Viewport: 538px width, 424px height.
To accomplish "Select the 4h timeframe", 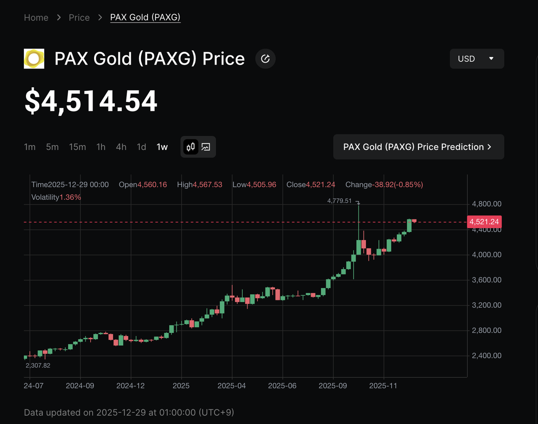I will point(121,147).
